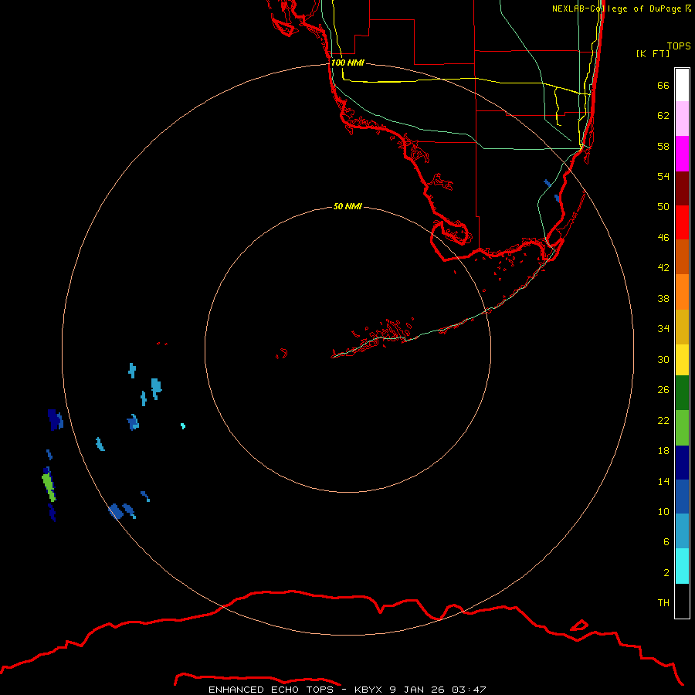Click the 54 legend value
The width and height of the screenshot is (695, 695).
[663, 176]
